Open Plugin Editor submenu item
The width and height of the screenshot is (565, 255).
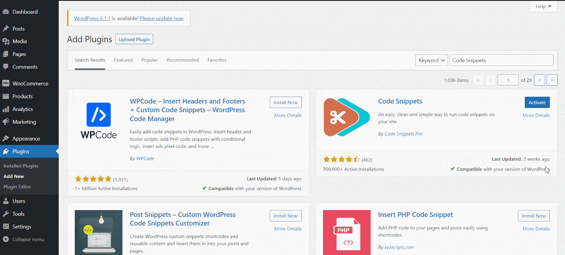pyautogui.click(x=17, y=187)
